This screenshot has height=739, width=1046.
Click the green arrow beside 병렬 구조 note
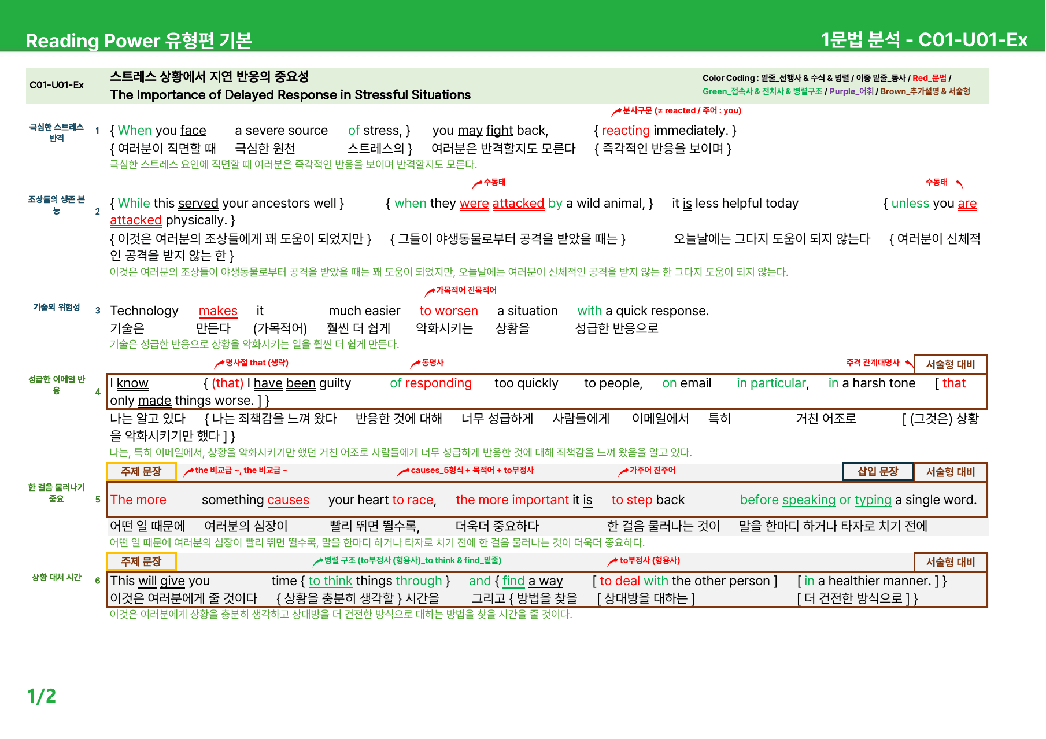coord(317,561)
